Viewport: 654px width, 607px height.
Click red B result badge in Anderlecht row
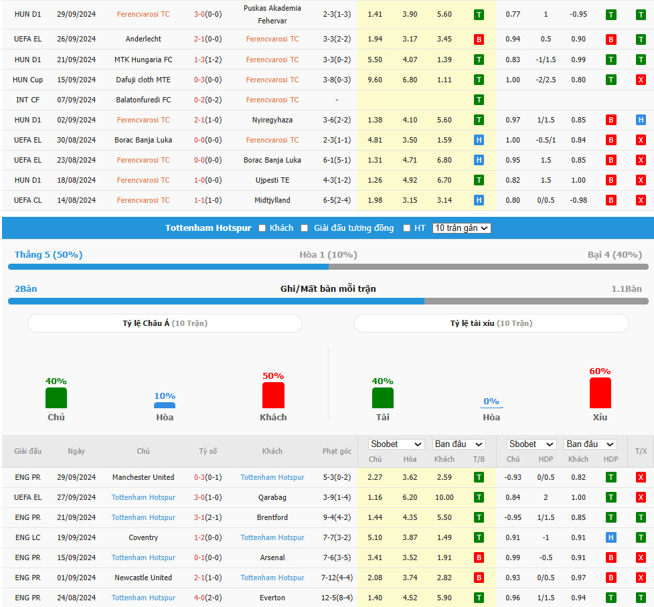(x=479, y=39)
